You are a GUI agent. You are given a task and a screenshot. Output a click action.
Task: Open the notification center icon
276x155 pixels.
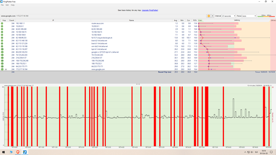[x=271, y=152]
